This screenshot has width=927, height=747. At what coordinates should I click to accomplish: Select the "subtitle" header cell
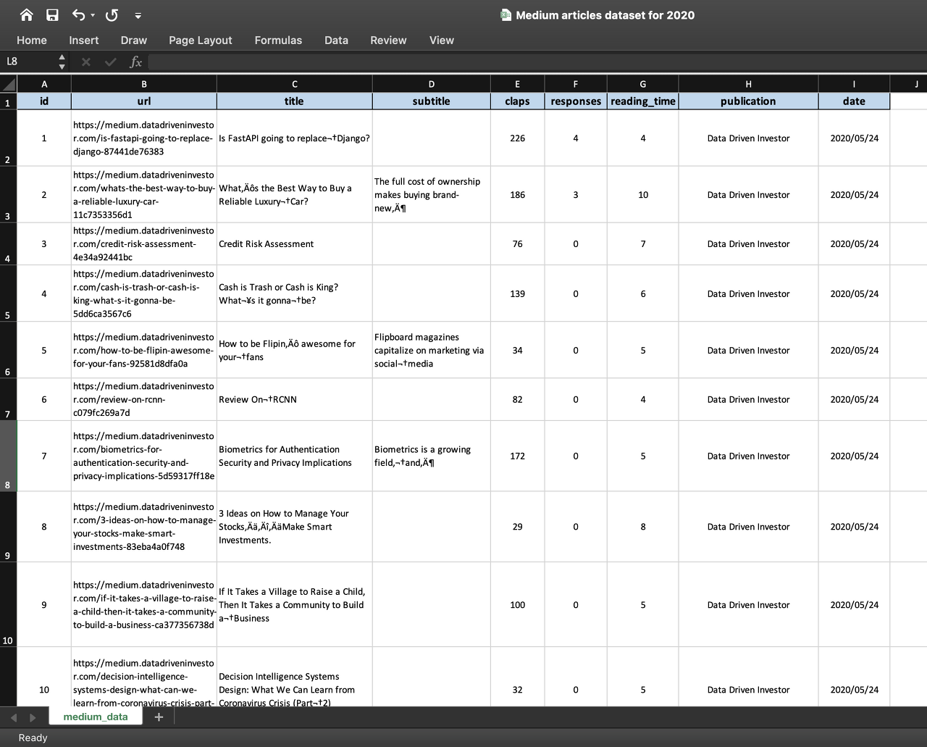coord(432,101)
